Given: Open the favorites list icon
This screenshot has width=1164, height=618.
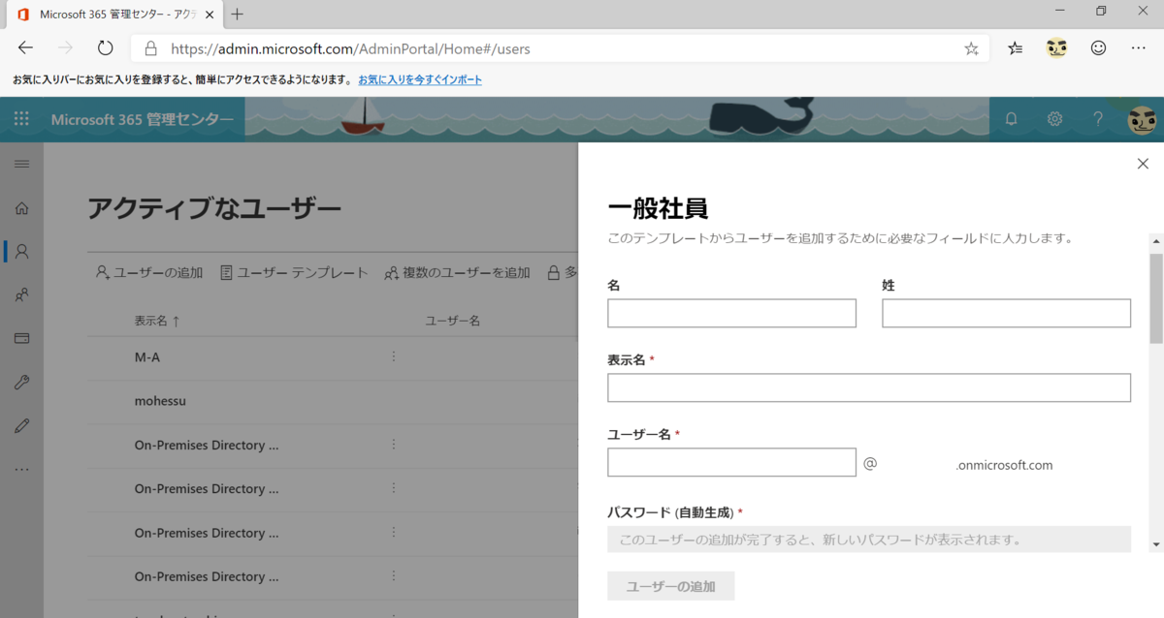Looking at the screenshot, I should point(1015,48).
